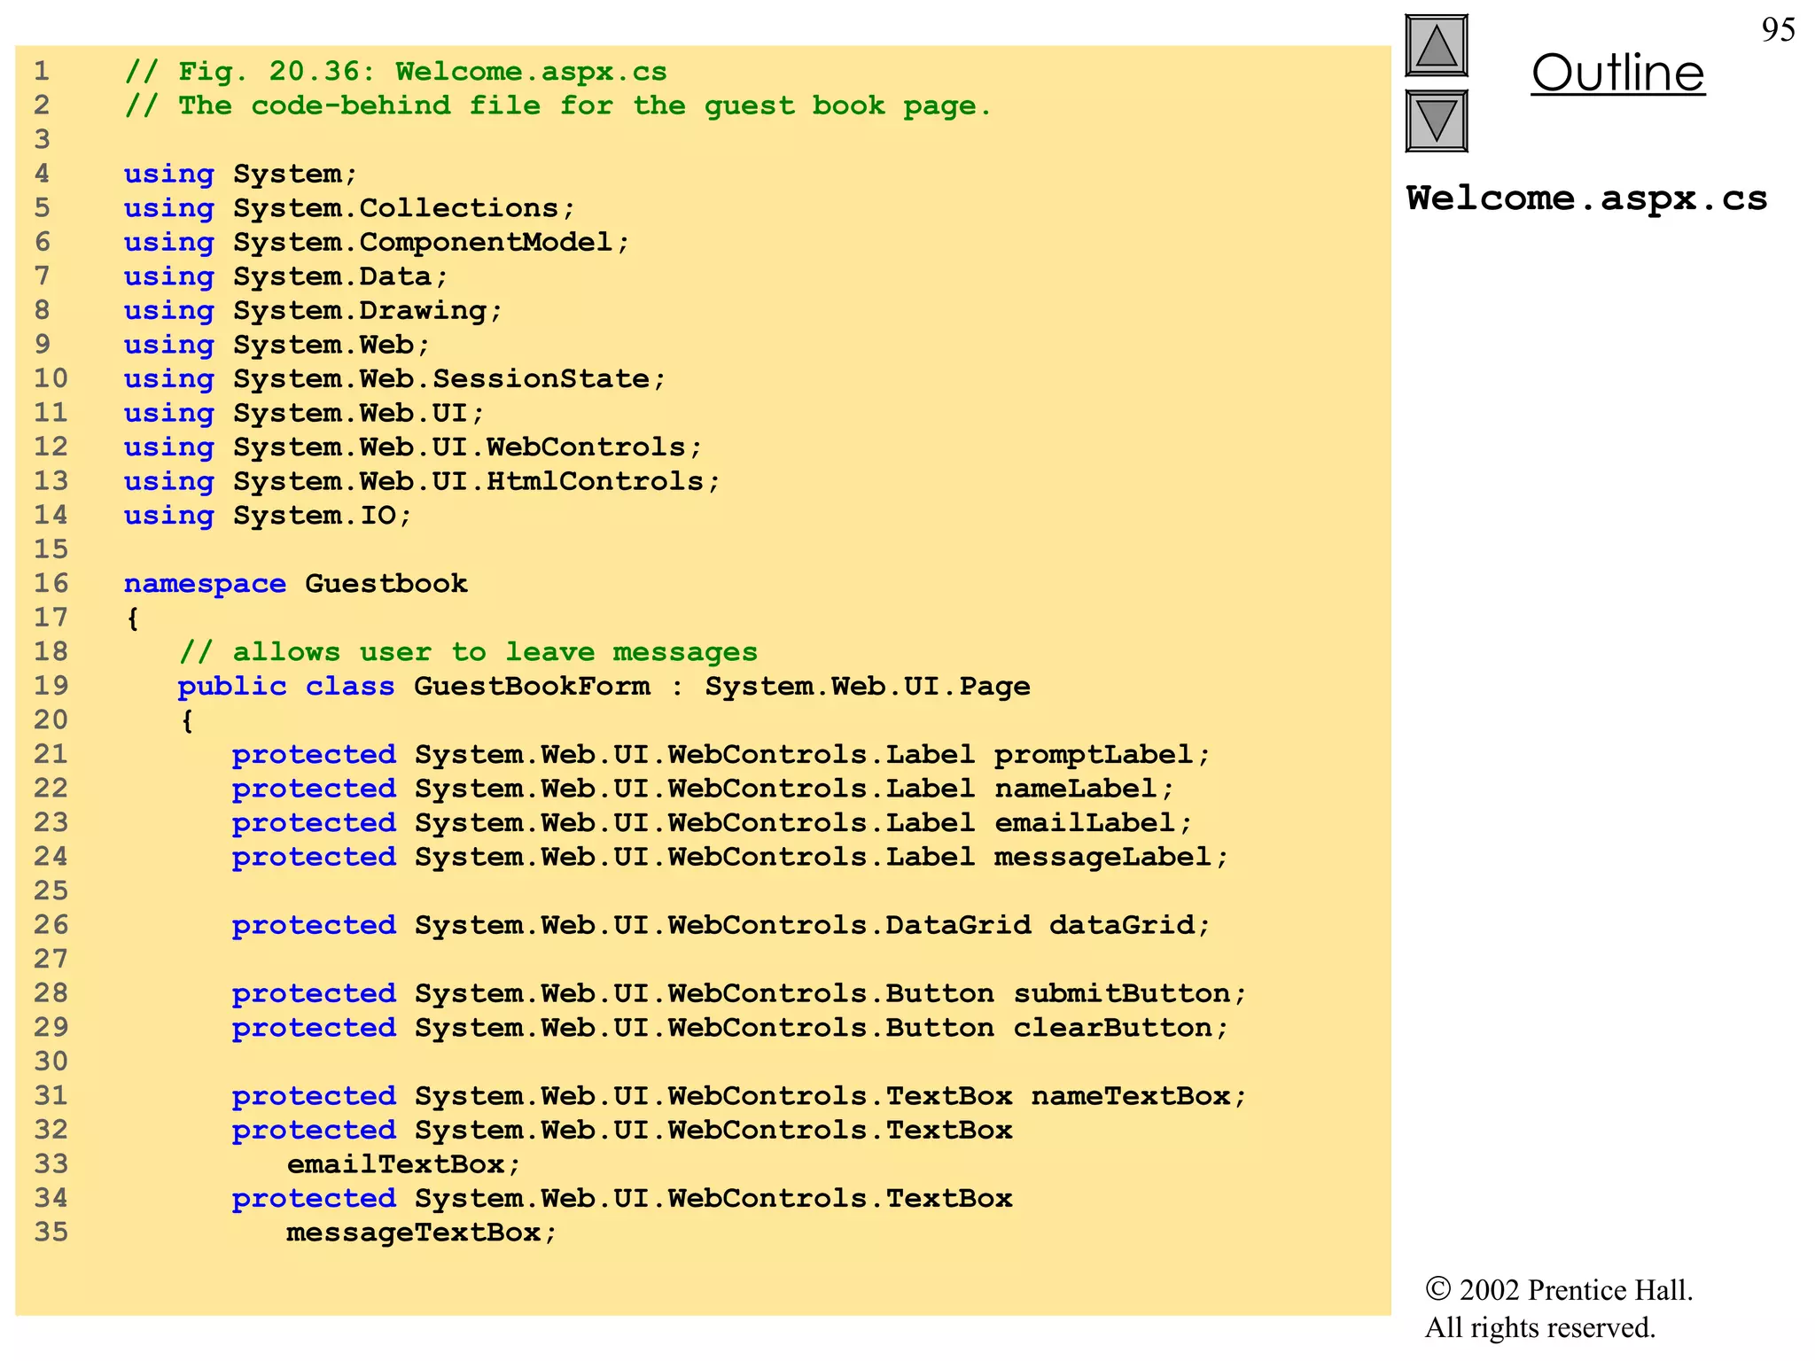Viewport: 1815px width, 1361px height.
Task: Select 'namespace Guestbook' line
Action: click(x=295, y=584)
